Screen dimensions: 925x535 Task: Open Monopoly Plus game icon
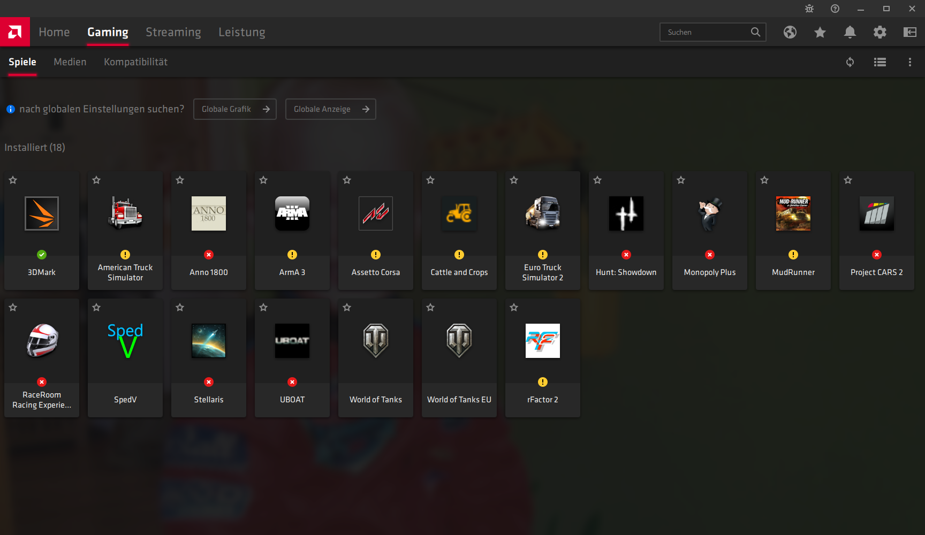point(710,213)
